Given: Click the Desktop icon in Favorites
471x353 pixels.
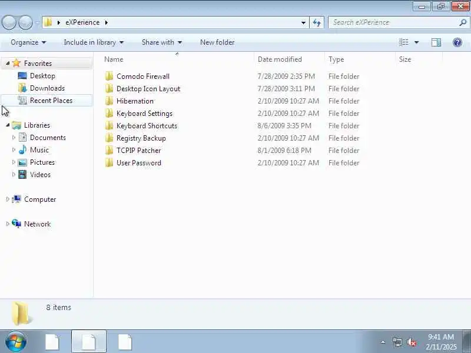Looking at the screenshot, I should tap(22, 76).
